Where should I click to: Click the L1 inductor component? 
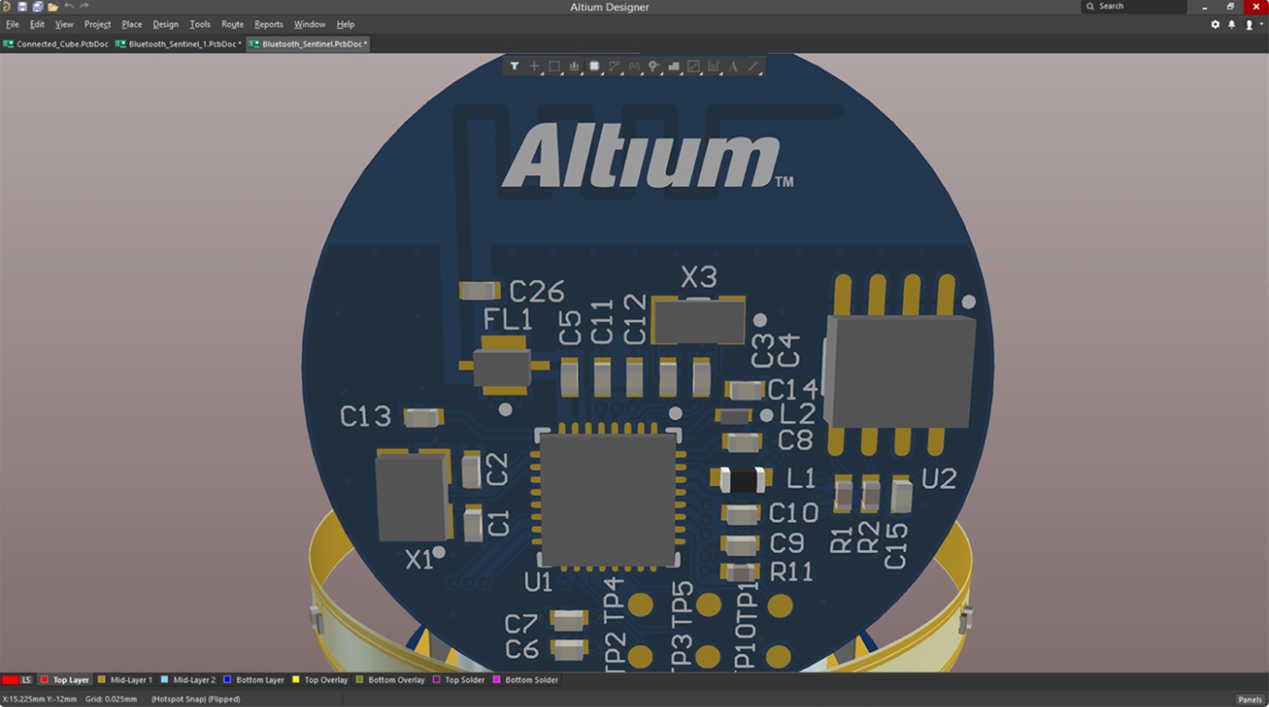coord(743,479)
